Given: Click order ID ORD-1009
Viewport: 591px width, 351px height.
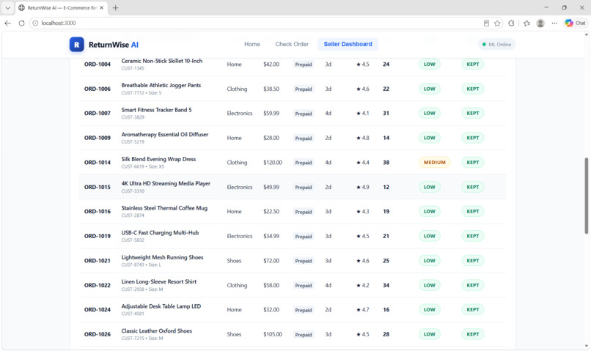Looking at the screenshot, I should 98,138.
